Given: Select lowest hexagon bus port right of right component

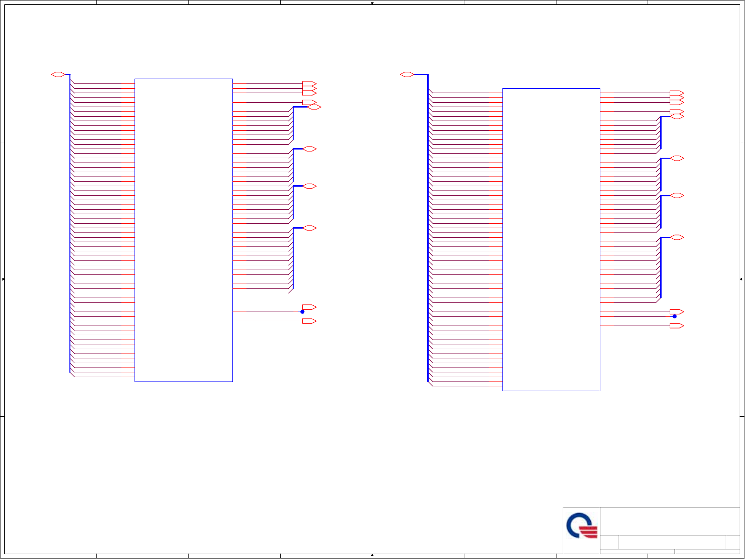Looking at the screenshot, I should pos(677,237).
